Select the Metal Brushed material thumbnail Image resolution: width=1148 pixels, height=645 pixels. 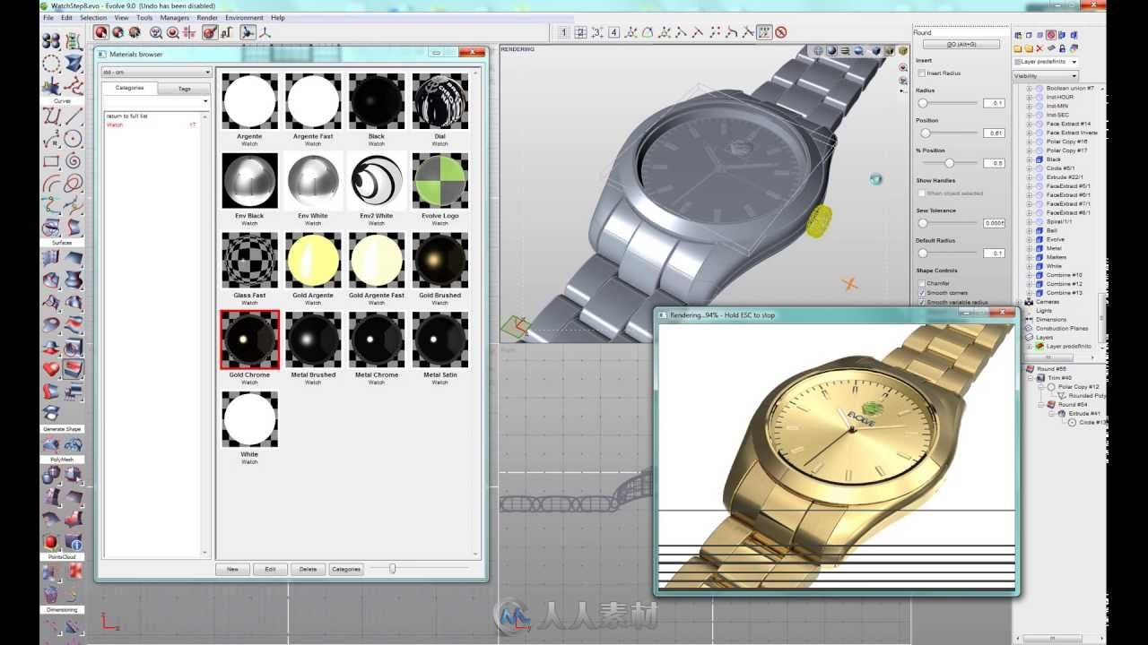[313, 340]
